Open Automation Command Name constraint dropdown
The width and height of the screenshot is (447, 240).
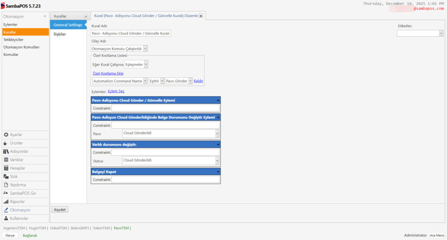pyautogui.click(x=145, y=81)
